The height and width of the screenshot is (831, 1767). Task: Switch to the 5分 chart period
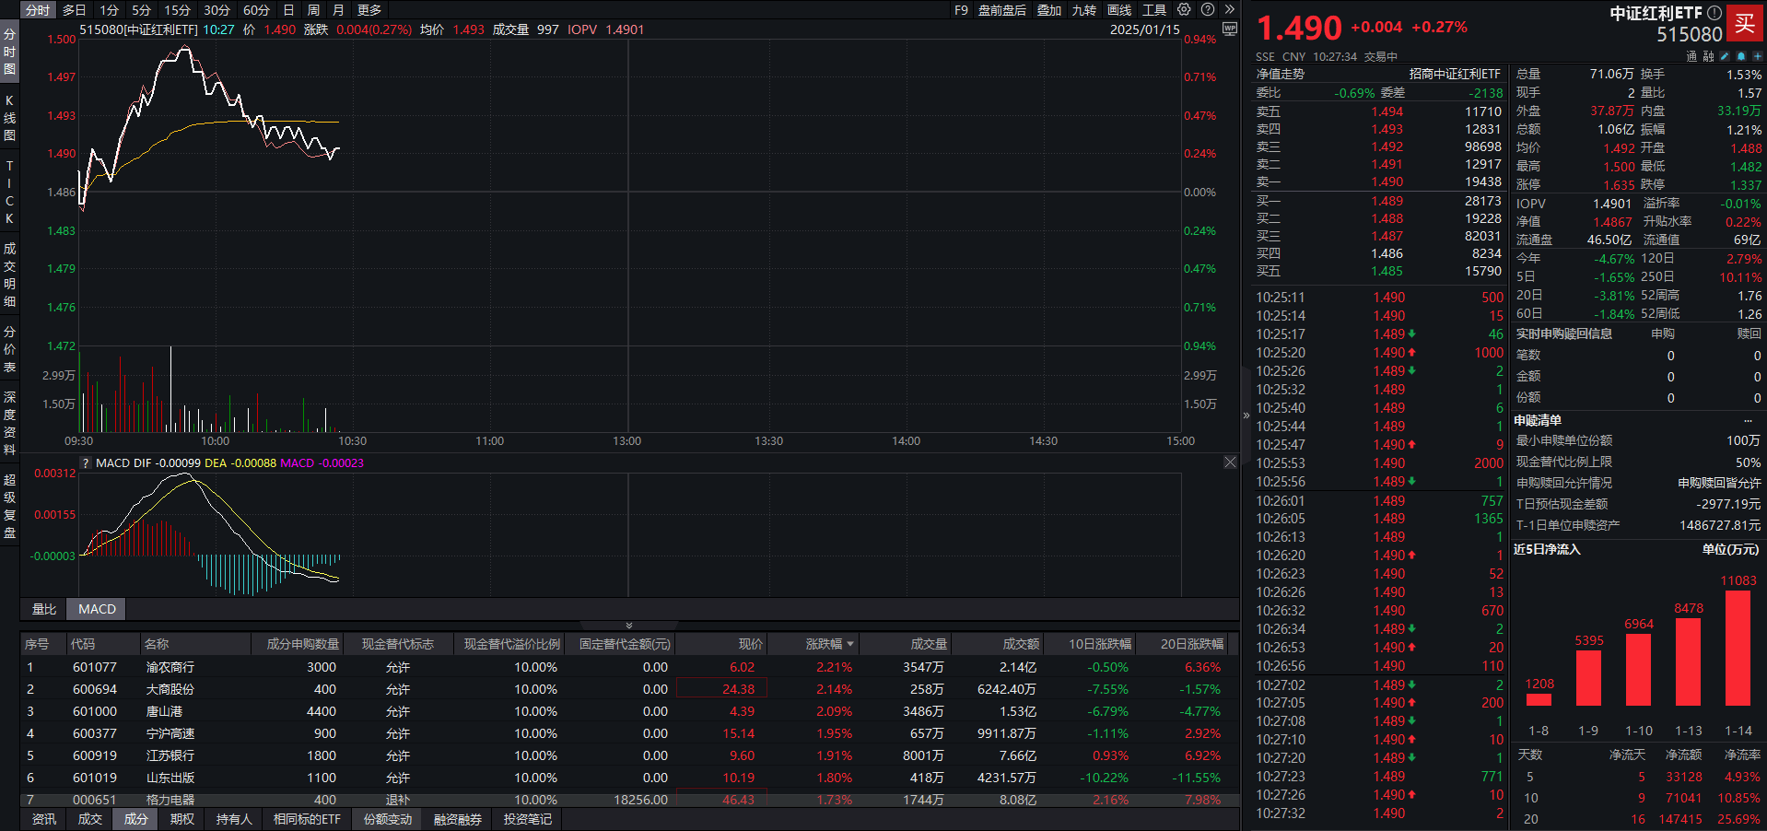(x=141, y=10)
